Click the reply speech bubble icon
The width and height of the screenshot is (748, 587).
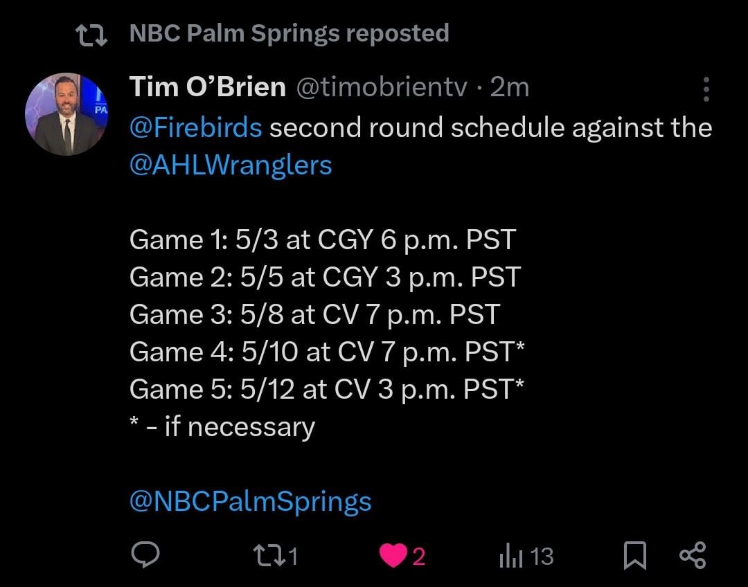145,555
